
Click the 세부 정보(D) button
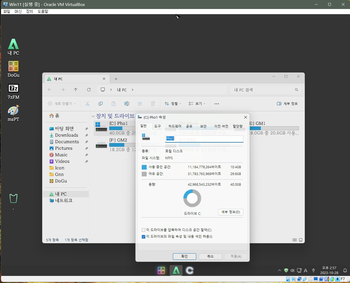[x=231, y=212]
